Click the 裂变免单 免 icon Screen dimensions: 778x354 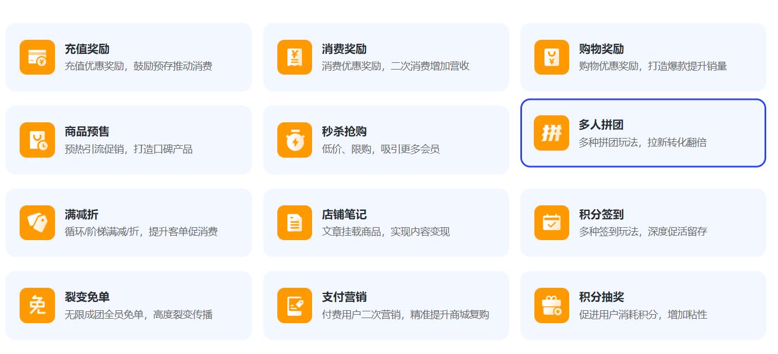tap(37, 306)
